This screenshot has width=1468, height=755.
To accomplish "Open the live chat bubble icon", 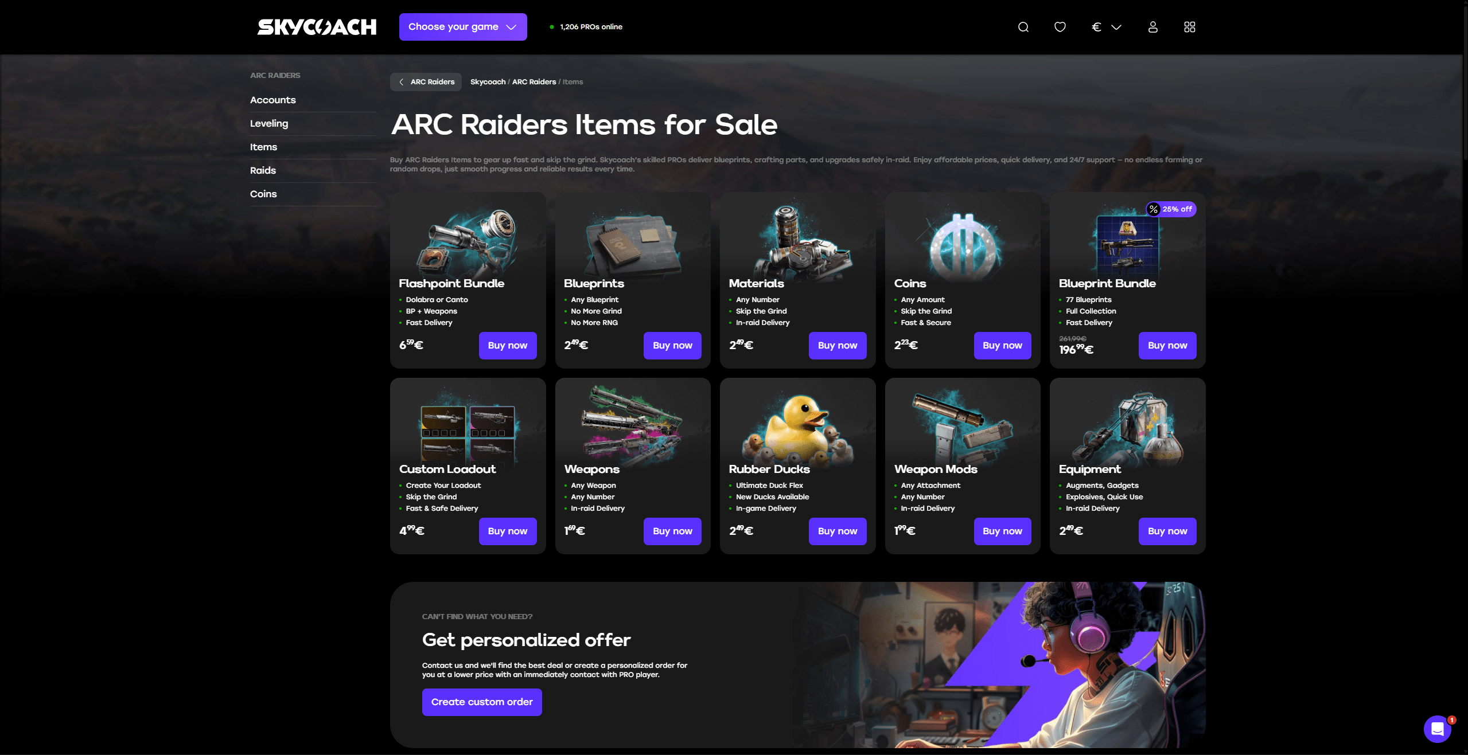I will pos(1437,729).
